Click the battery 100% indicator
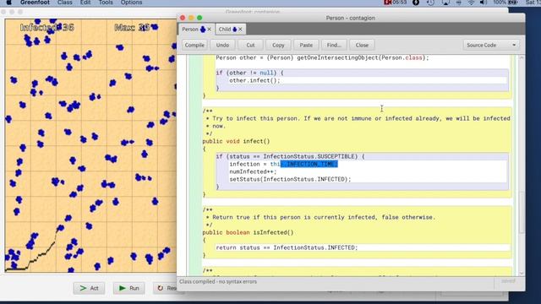Image resolution: width=541 pixels, height=304 pixels. (505, 3)
